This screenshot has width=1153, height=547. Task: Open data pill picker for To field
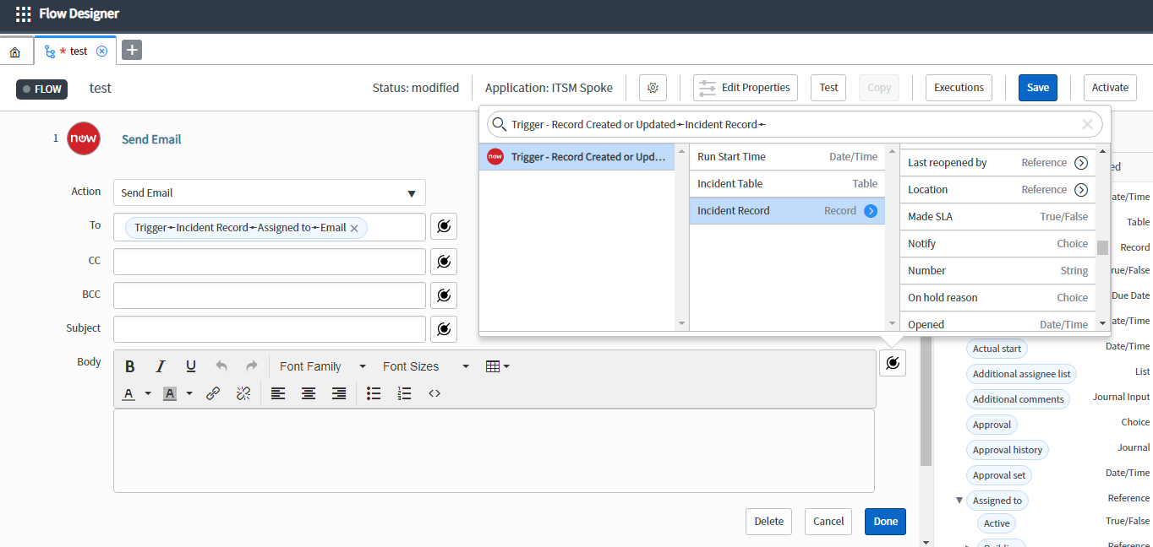click(x=444, y=226)
